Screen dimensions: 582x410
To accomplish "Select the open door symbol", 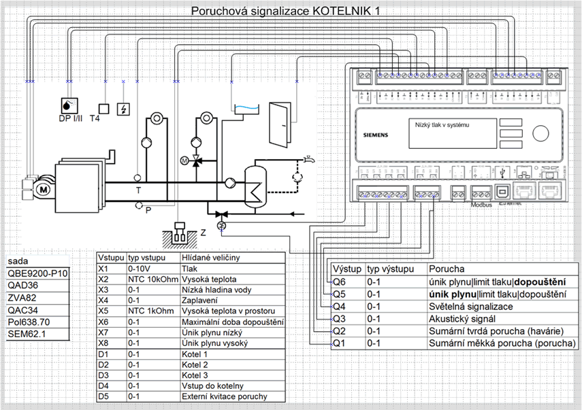I will tap(280, 125).
